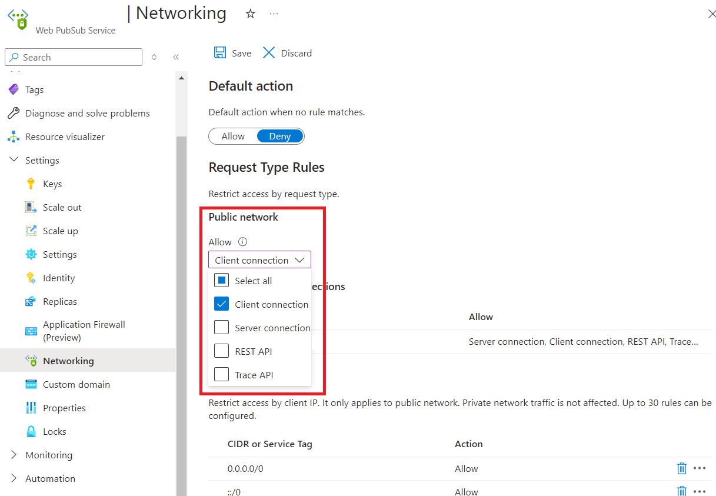Uncheck the Client connection option
Screen dimensions: 716x496
click(222, 304)
